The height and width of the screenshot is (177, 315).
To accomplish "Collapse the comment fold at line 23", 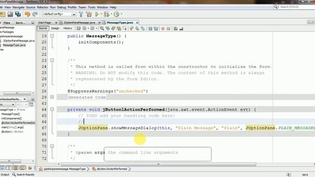I will (52, 60).
